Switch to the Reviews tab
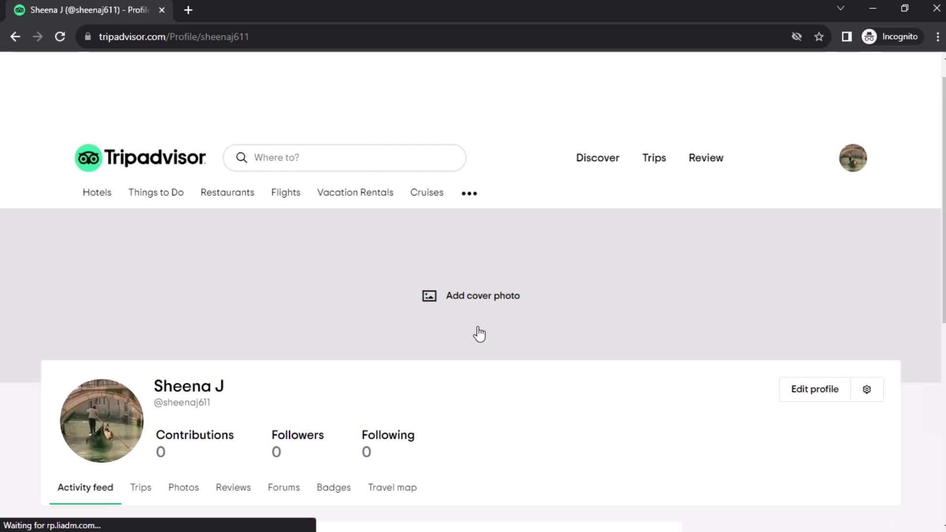Viewport: 946px width, 532px height. click(233, 487)
